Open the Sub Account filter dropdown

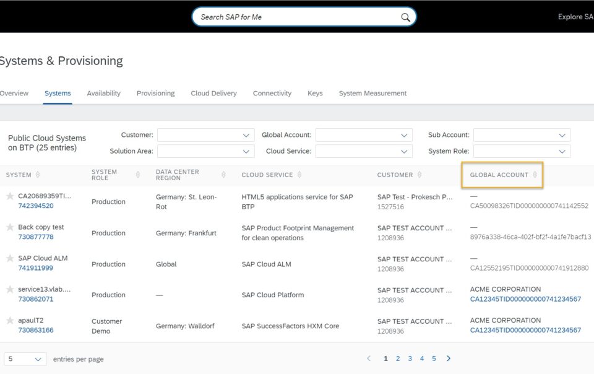pos(522,135)
